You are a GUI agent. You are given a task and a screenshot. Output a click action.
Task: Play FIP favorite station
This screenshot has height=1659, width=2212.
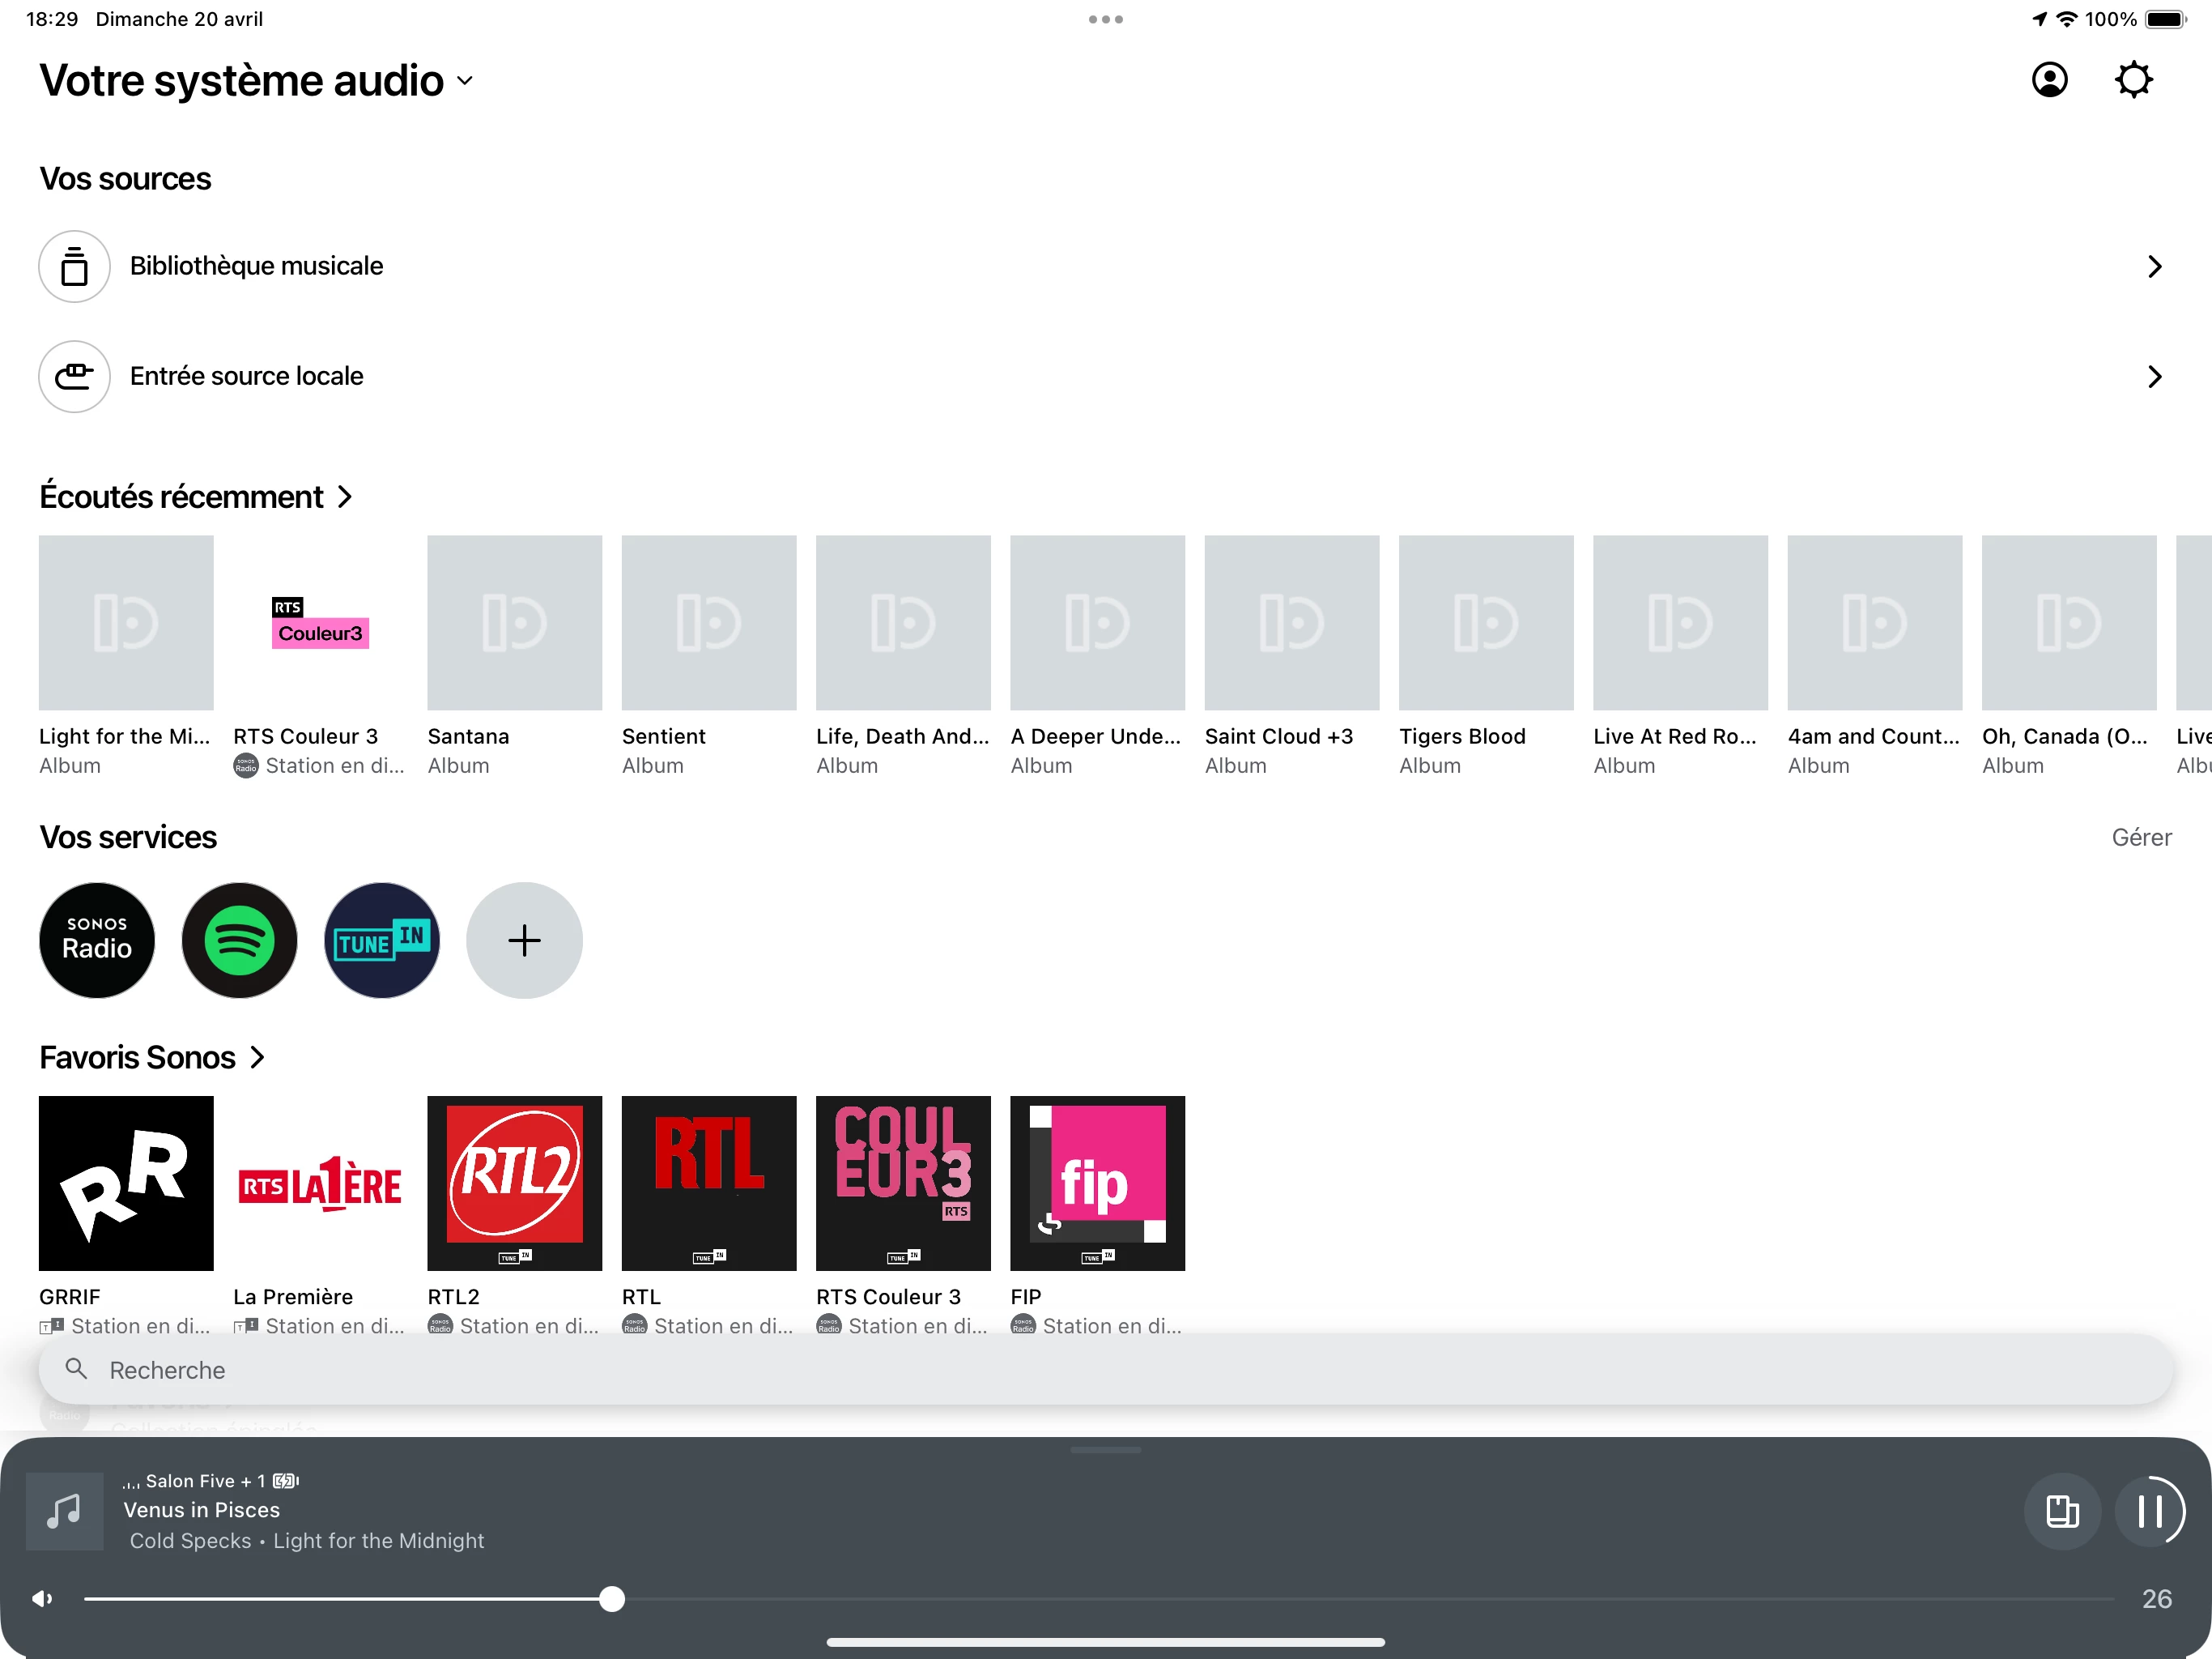pos(1097,1183)
